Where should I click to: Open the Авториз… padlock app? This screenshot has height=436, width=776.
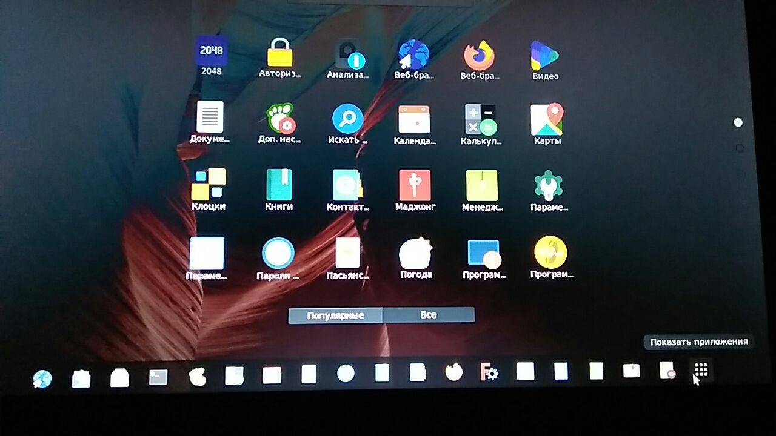[x=280, y=58]
